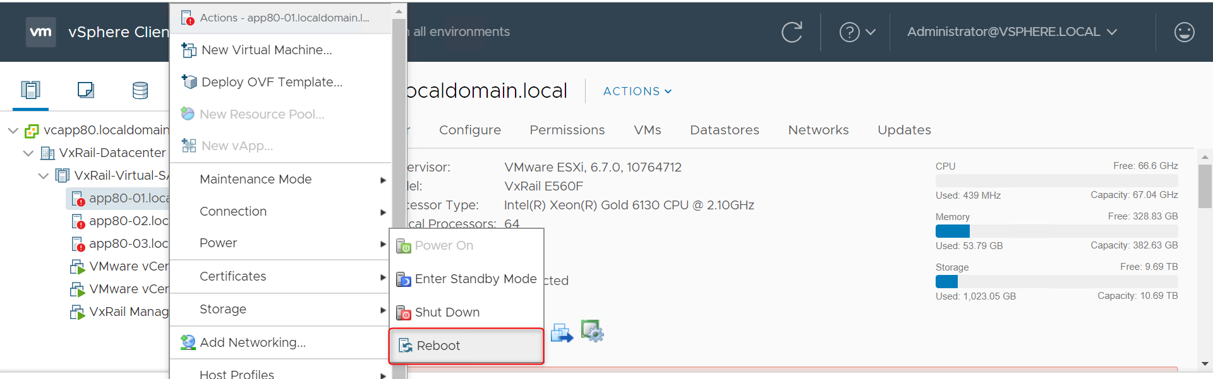Click the migrate arrow icon below the host details
Screen dimensions: 1213x379
(x=562, y=332)
